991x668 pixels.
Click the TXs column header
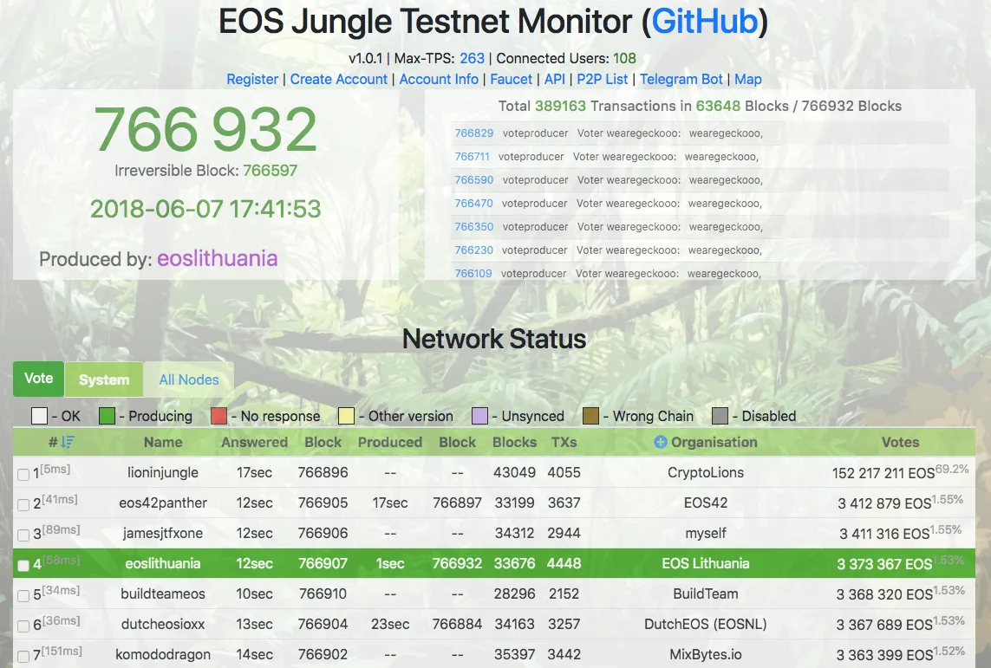pos(564,442)
